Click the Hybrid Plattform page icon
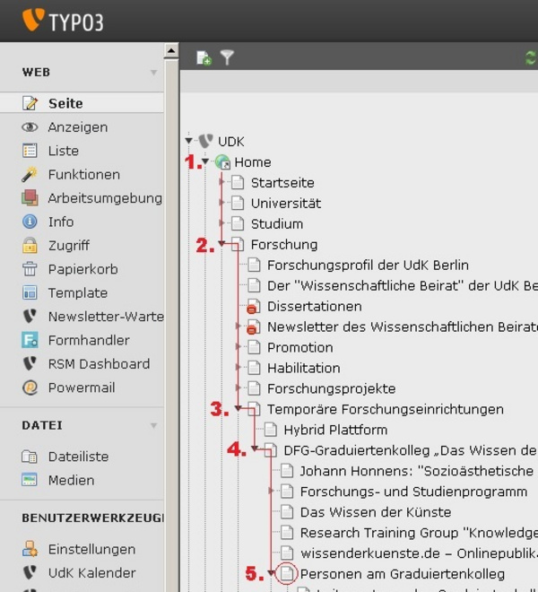538x592 pixels. click(x=270, y=430)
